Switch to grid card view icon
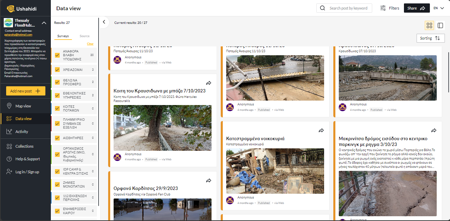Screen dimensions: 450x221 click(429, 25)
